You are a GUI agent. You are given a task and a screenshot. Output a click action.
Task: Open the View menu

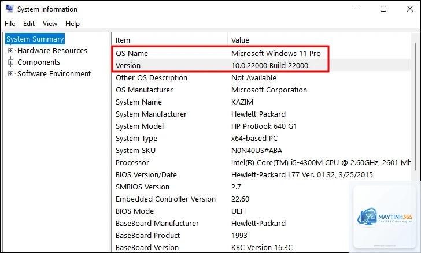click(x=50, y=24)
